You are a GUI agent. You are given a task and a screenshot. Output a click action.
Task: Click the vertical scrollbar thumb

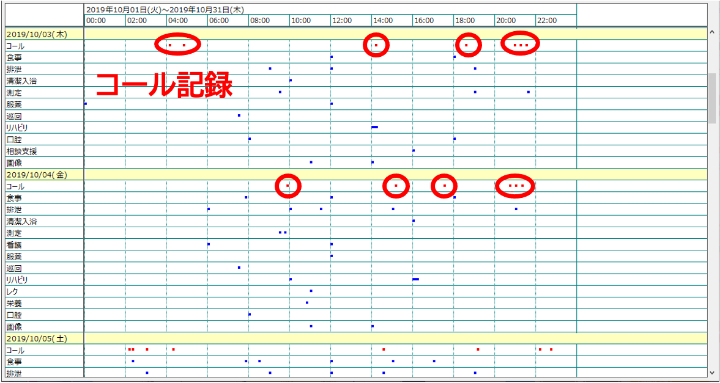coord(712,98)
